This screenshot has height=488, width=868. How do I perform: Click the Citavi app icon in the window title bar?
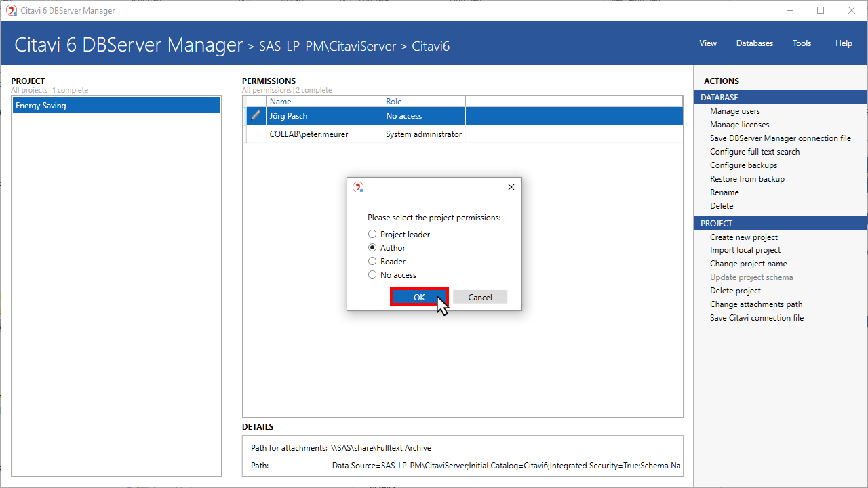pyautogui.click(x=11, y=10)
